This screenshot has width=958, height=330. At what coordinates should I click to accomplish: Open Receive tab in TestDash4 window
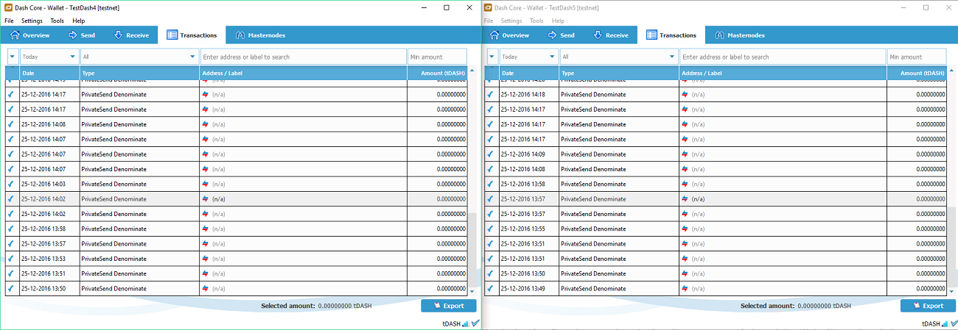tap(131, 35)
